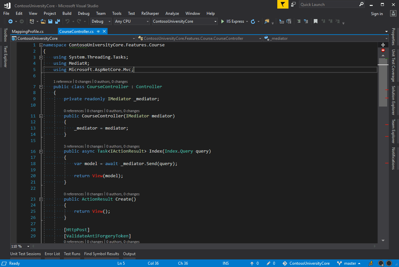Click the Open File folder icon

point(43,21)
